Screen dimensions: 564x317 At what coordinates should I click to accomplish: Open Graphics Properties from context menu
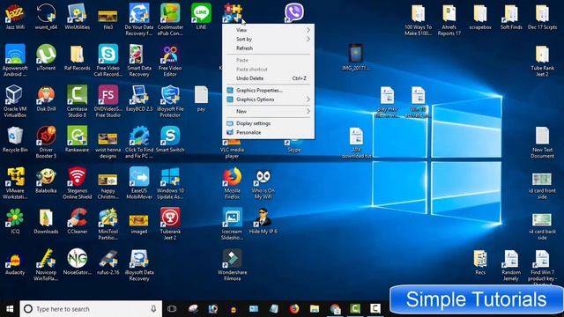(268, 90)
